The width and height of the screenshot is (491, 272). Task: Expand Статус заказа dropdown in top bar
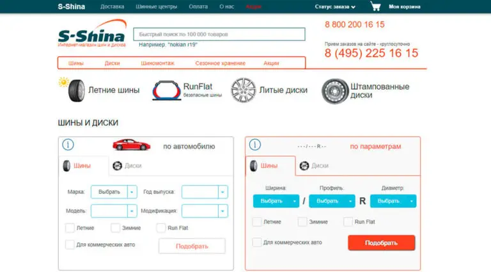[x=335, y=6]
